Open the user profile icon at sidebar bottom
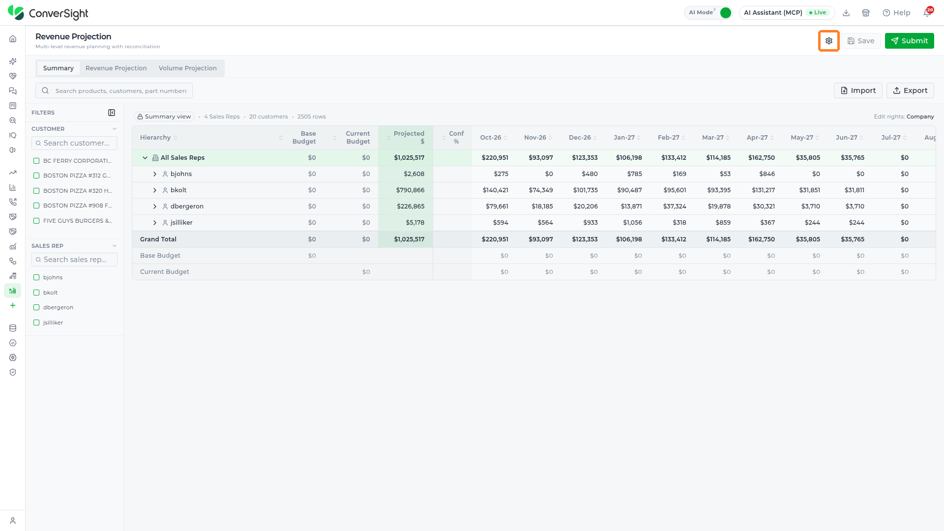This screenshot has height=531, width=944. pos(13,521)
